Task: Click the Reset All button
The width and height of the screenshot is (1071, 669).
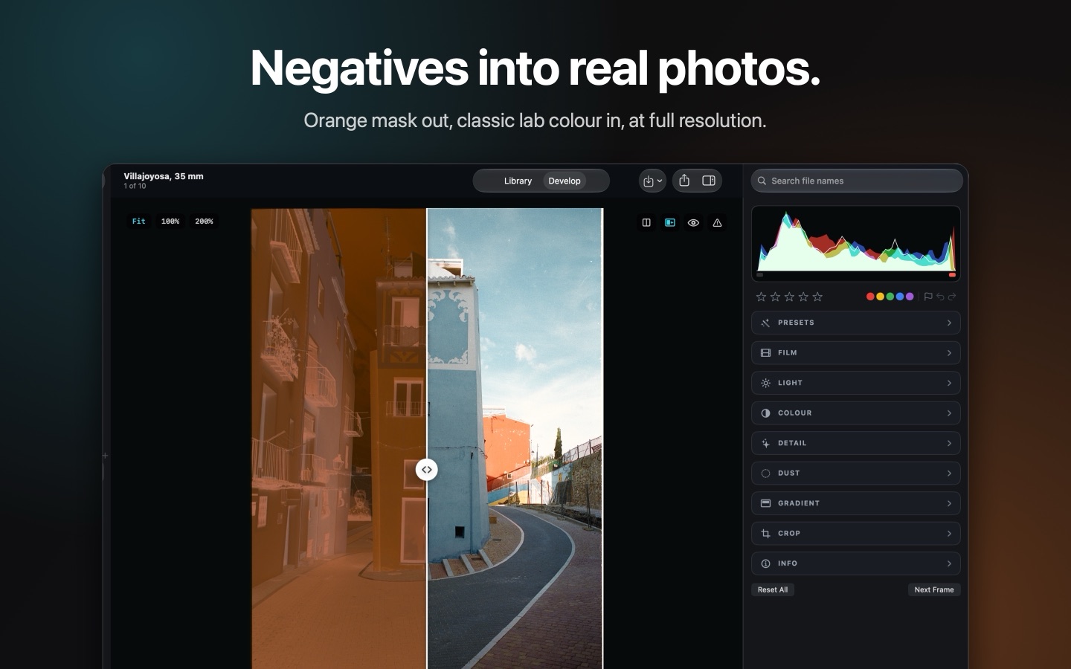Action: tap(773, 589)
